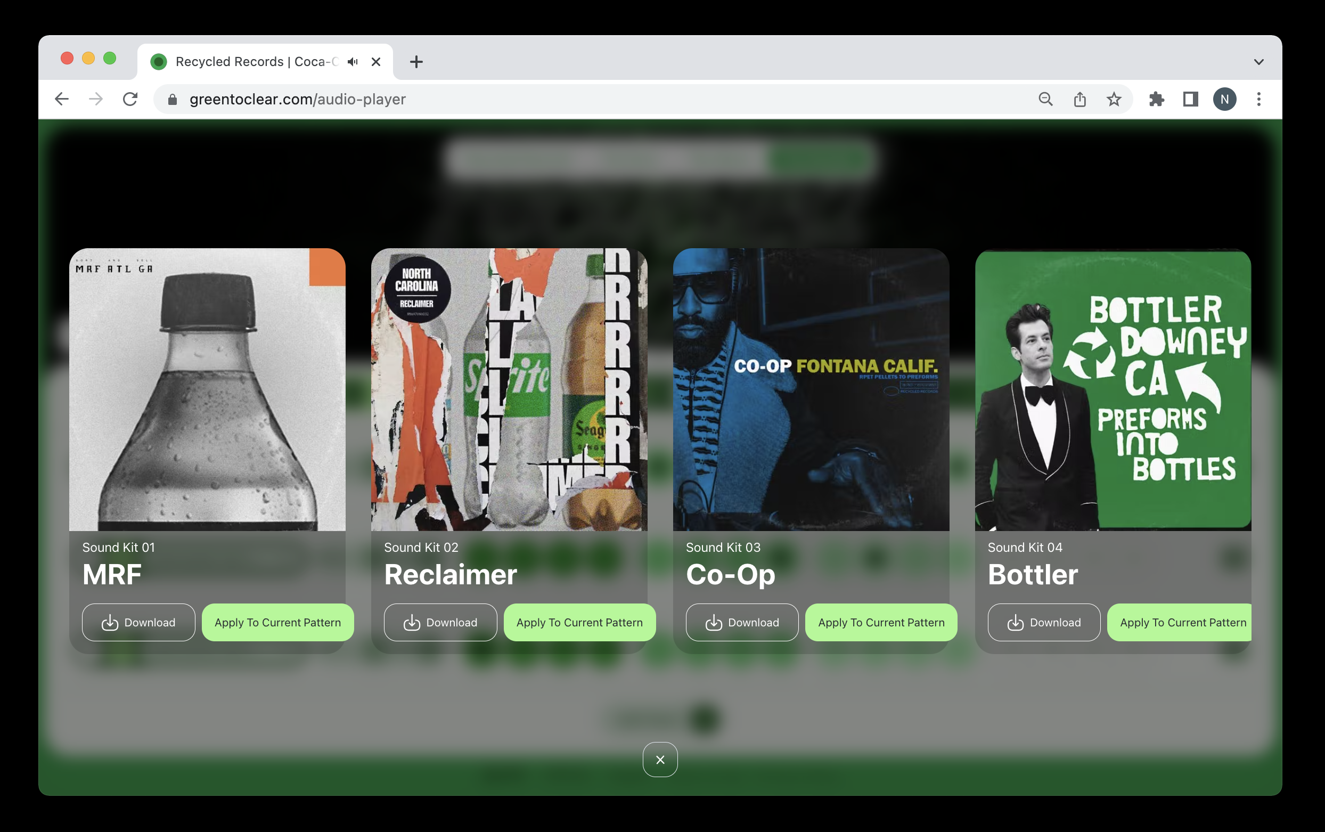Close the sound kit overlay
The image size is (1325, 832).
(659, 760)
